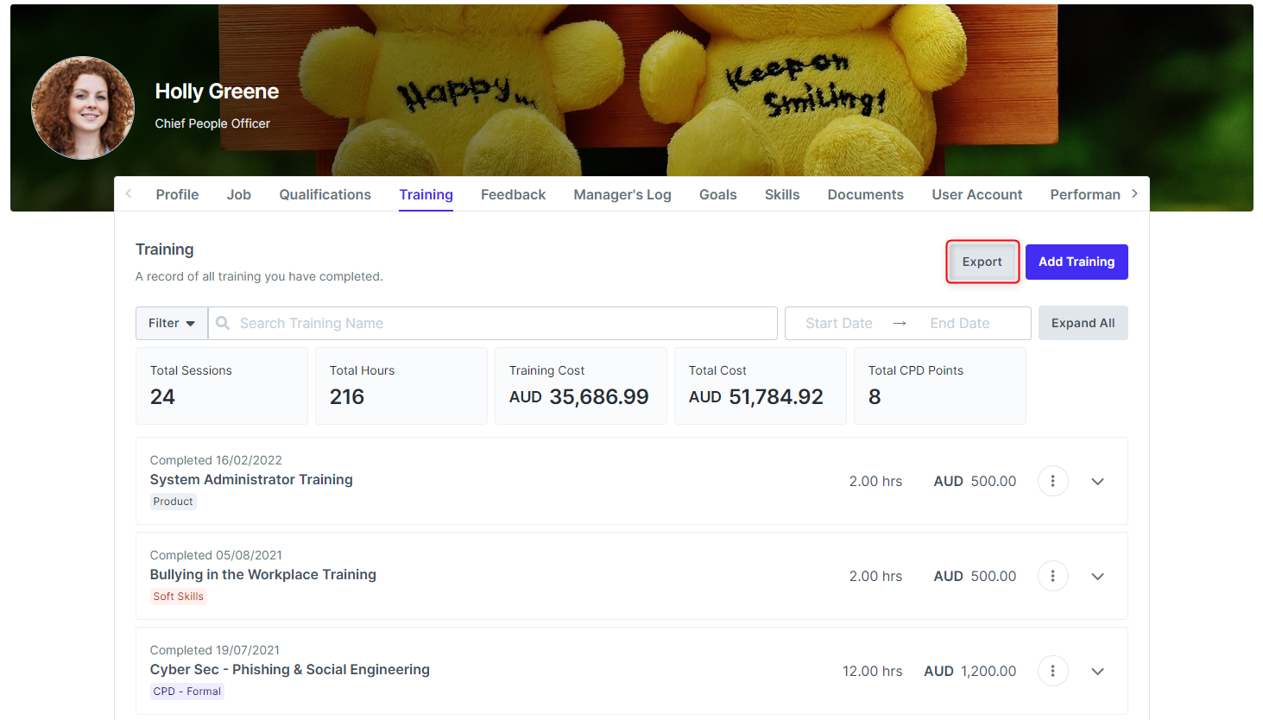Click the Add Training button
Screen dimensions: 1263x720
coord(1077,262)
